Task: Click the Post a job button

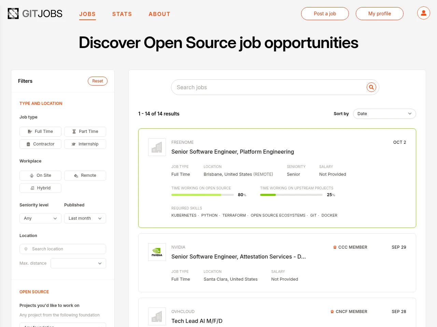Action: tap(325, 14)
